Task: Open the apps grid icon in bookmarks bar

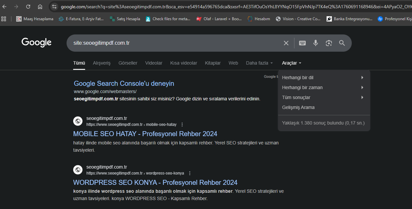Action: (x=4, y=19)
